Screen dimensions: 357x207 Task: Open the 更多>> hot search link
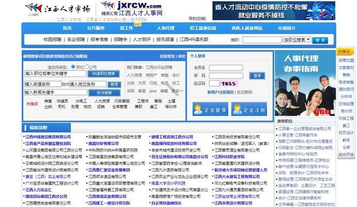click(x=177, y=91)
